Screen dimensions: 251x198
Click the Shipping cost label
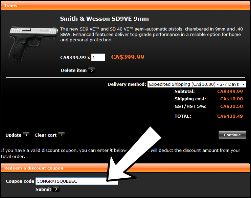pyautogui.click(x=190, y=99)
